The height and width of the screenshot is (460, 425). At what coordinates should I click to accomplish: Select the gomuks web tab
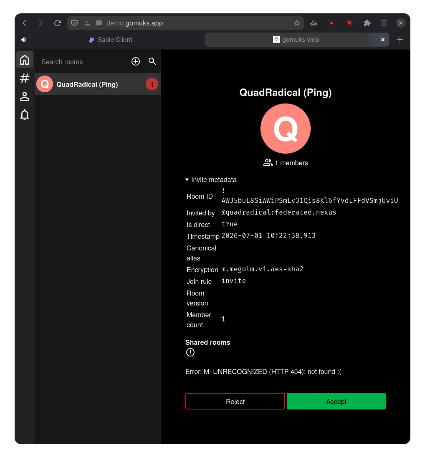[296, 40]
